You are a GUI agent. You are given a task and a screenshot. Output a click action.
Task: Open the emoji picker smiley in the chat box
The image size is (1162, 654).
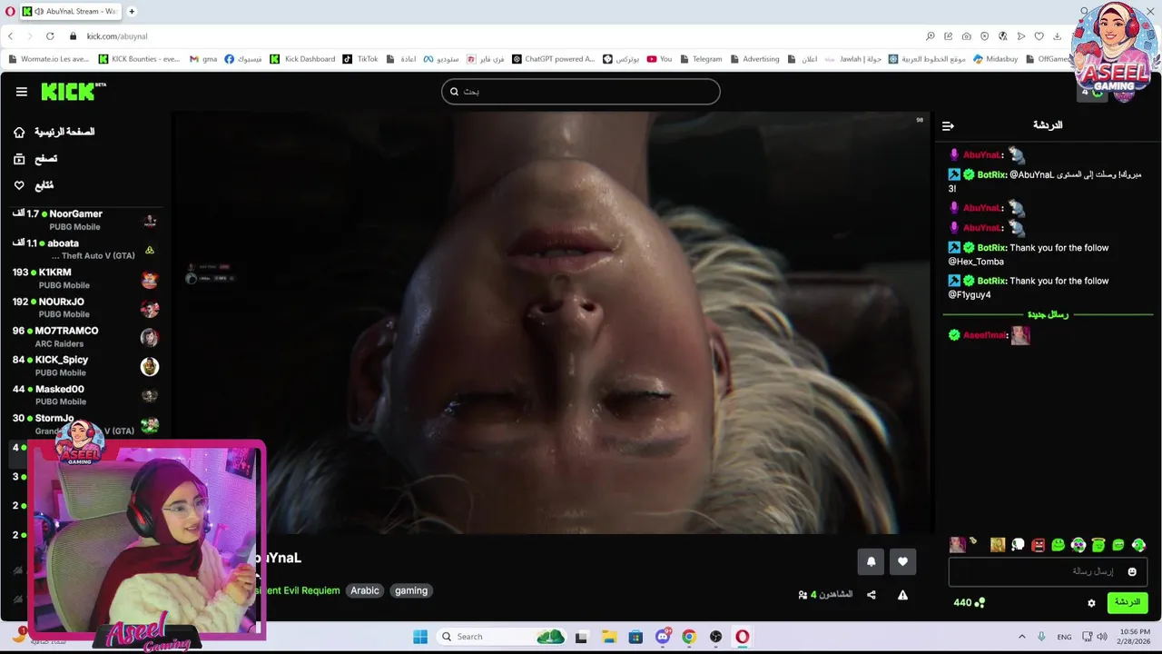point(1132,571)
